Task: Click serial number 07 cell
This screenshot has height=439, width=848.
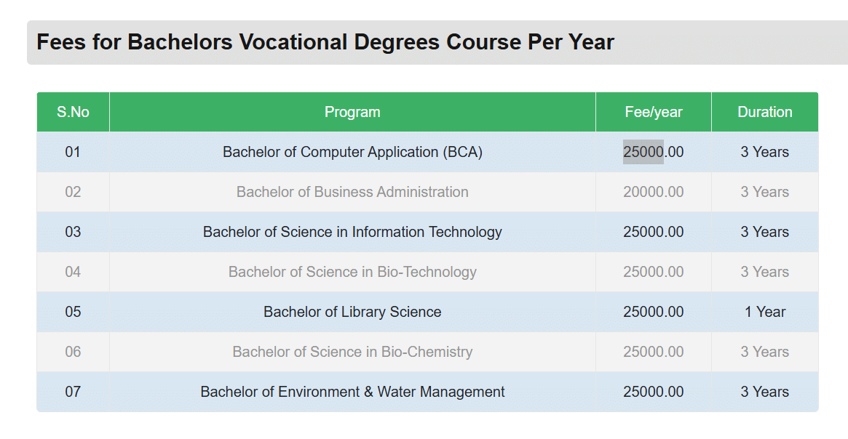Action: coord(73,392)
